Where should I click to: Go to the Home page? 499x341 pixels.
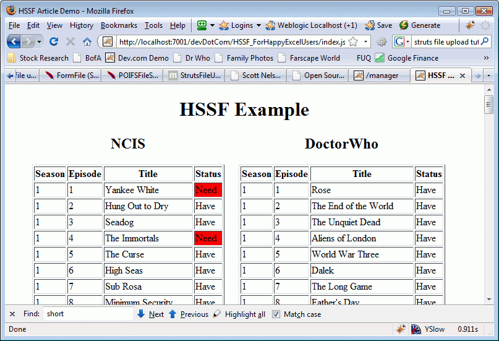[87, 41]
